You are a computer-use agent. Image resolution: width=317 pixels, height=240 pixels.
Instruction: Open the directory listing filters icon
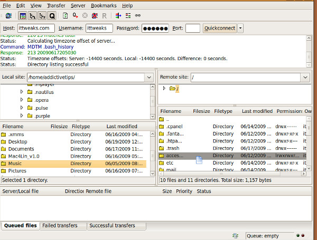(x=118, y=15)
